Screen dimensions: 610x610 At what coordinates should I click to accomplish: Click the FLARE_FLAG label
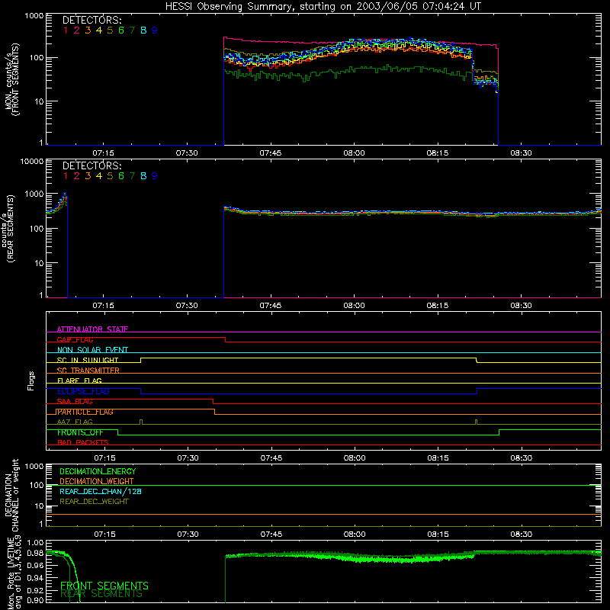[x=79, y=380]
